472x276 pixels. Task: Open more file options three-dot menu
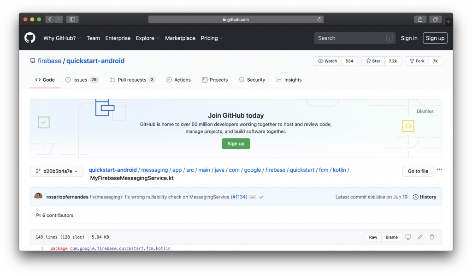pos(439,169)
